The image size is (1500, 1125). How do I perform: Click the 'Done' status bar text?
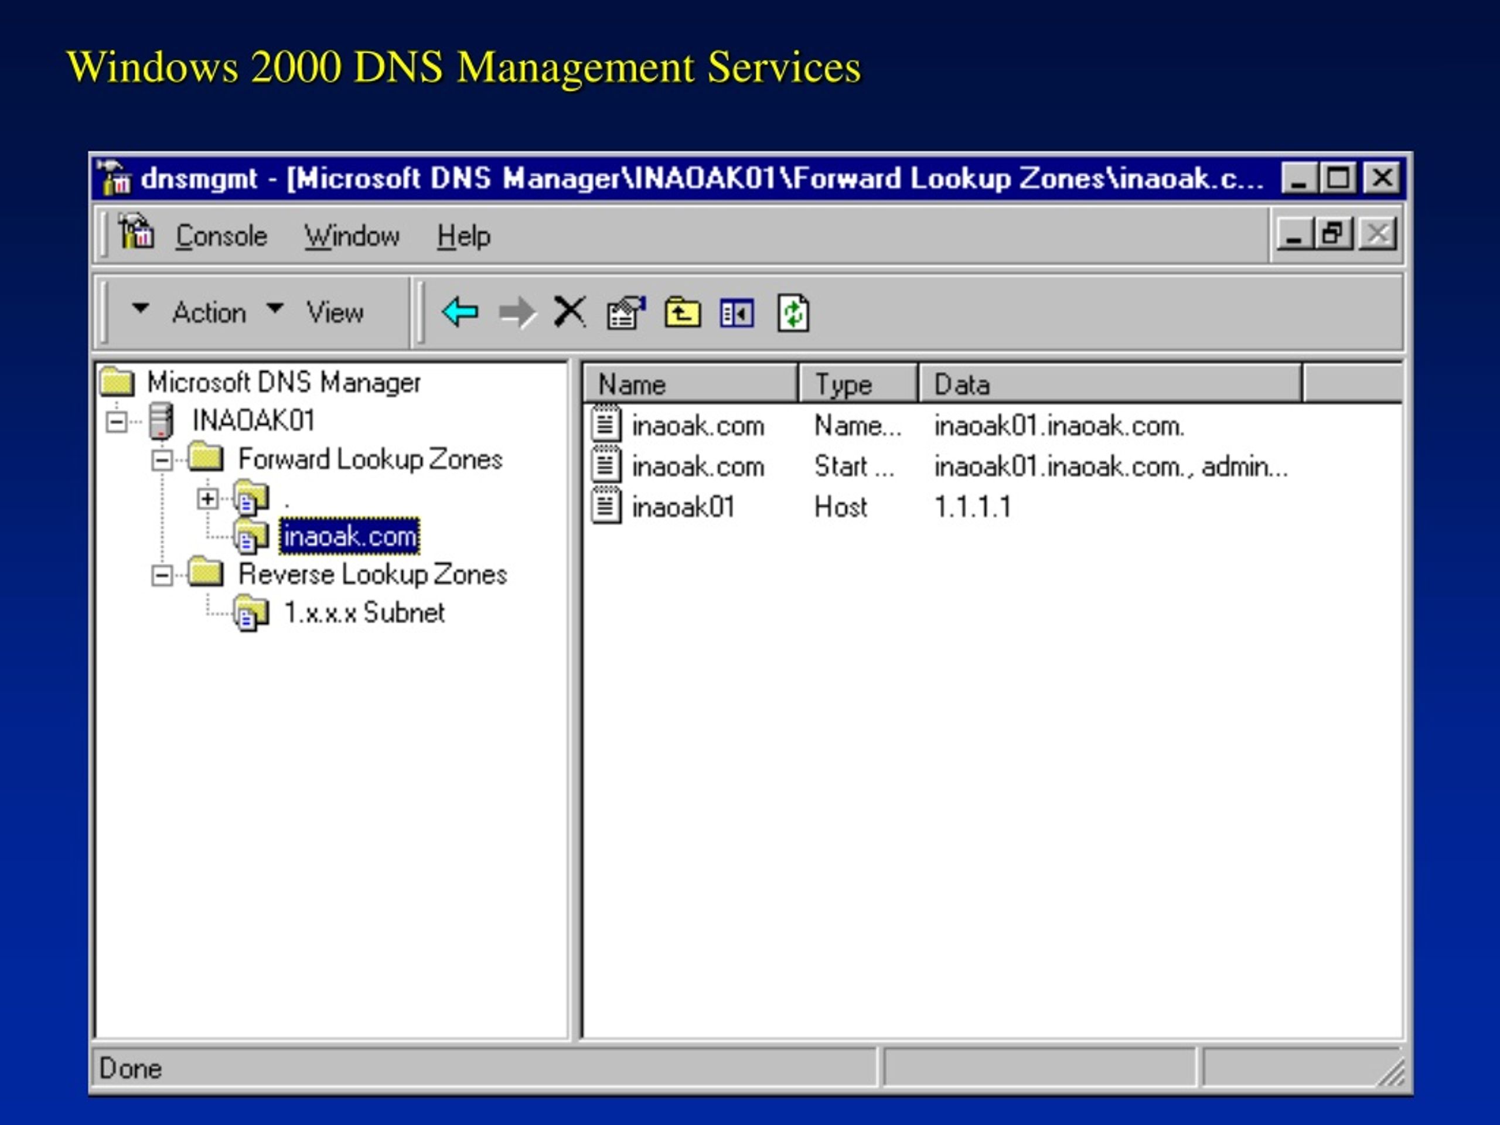130,1069
